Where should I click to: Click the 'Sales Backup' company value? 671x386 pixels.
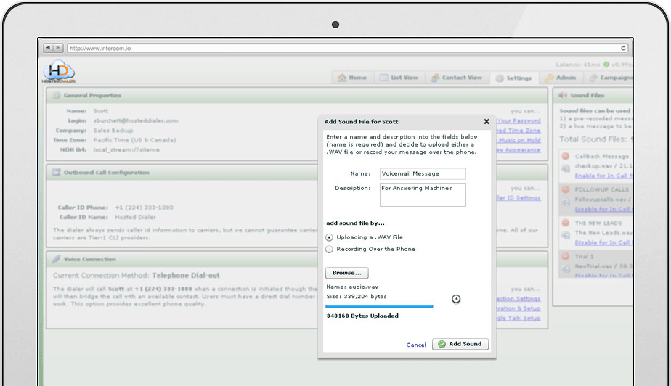coord(113,131)
